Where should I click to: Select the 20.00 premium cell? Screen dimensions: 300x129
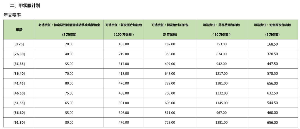click(x=69, y=44)
